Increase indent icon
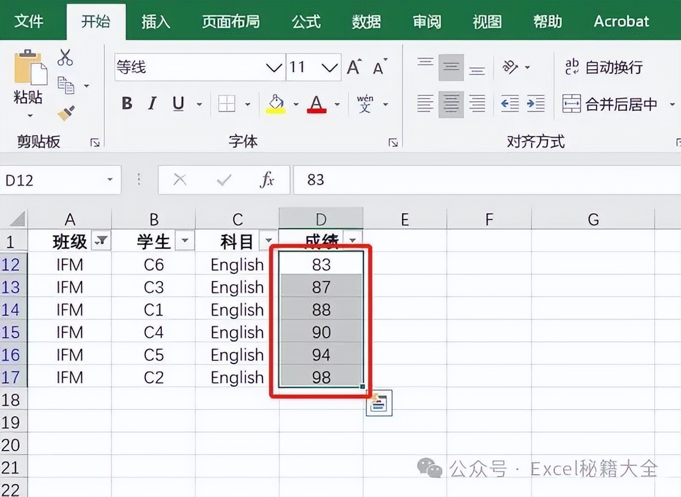681x497 pixels. (536, 104)
